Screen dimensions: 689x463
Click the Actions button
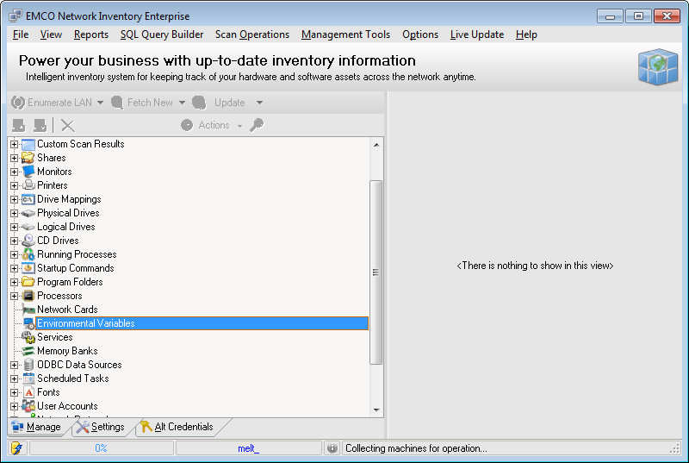pos(206,125)
